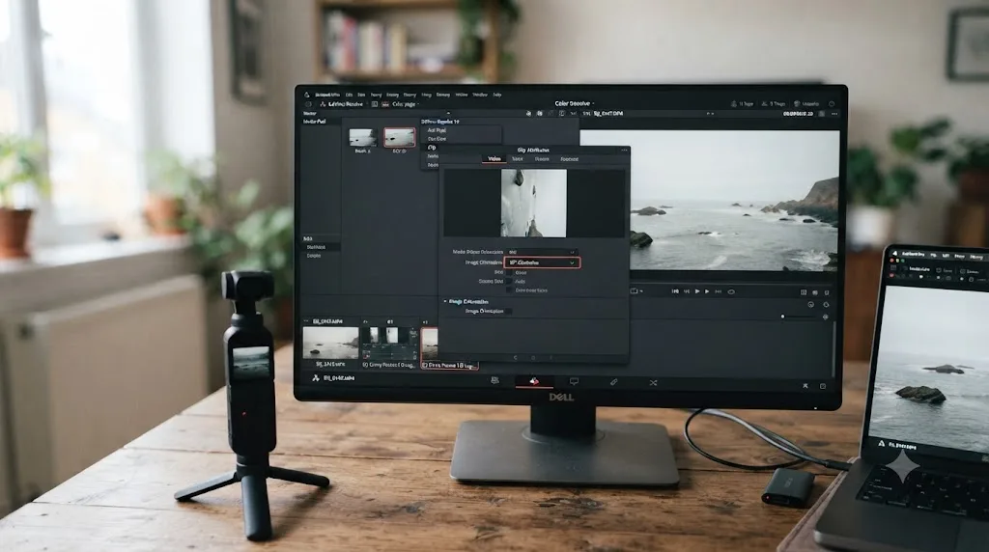Switch to the last tab in Clip Attributes
Screen dimensions: 989x552
point(569,159)
